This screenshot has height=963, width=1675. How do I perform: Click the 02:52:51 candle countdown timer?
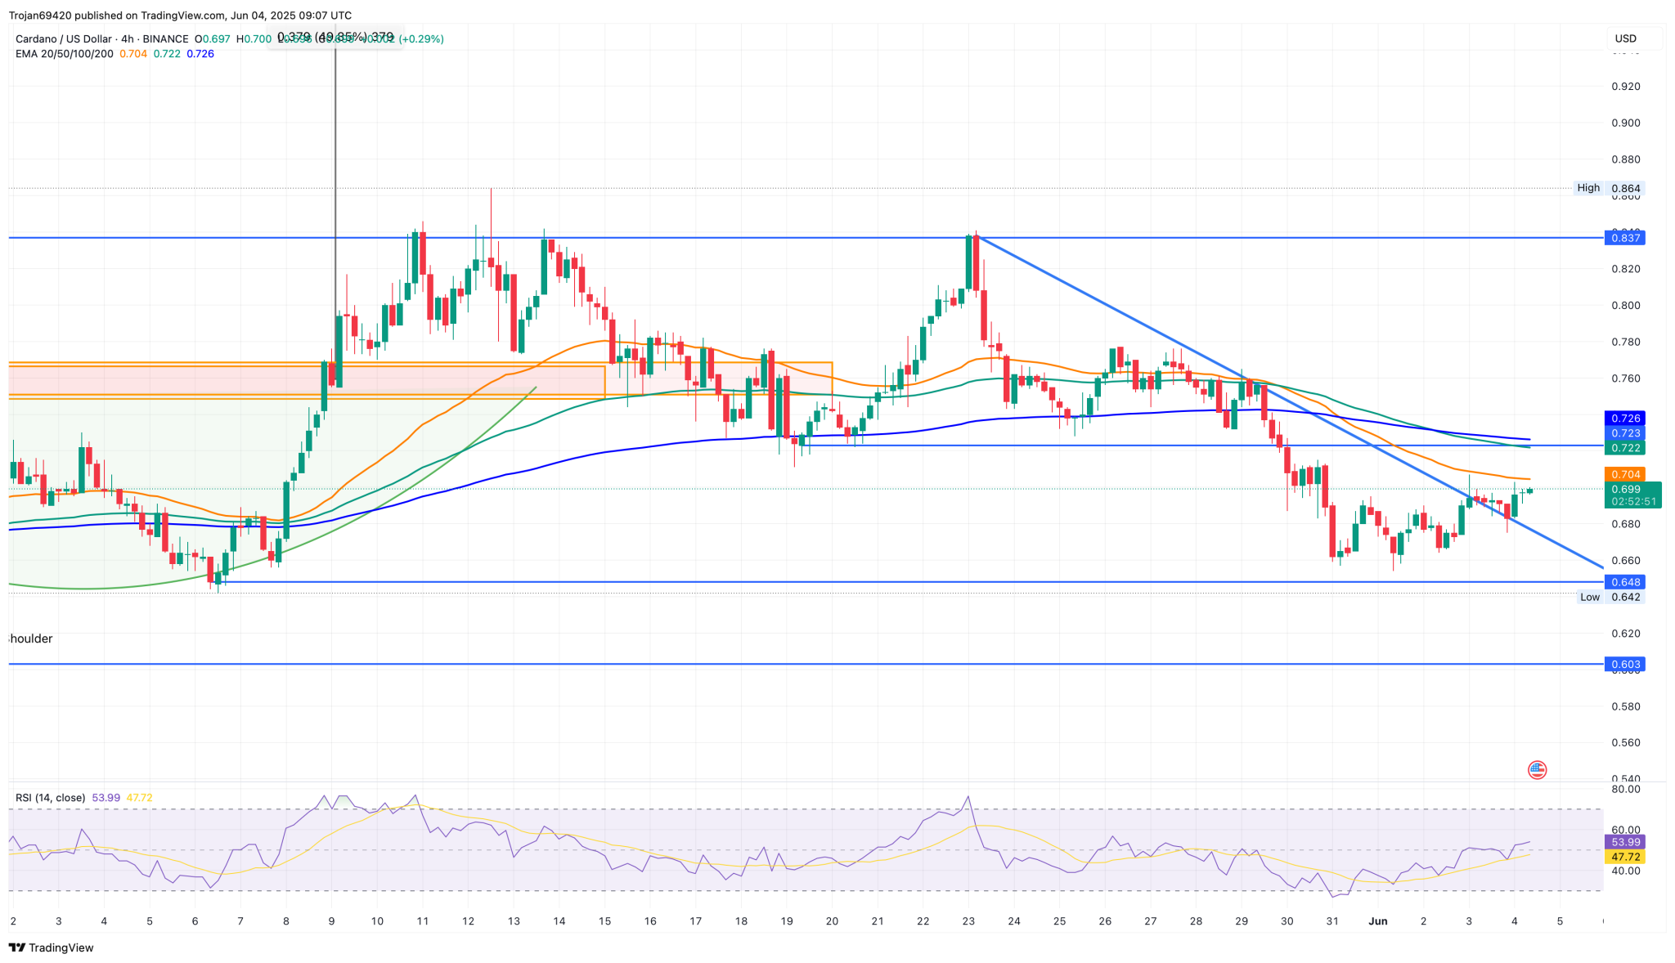pyautogui.click(x=1632, y=502)
